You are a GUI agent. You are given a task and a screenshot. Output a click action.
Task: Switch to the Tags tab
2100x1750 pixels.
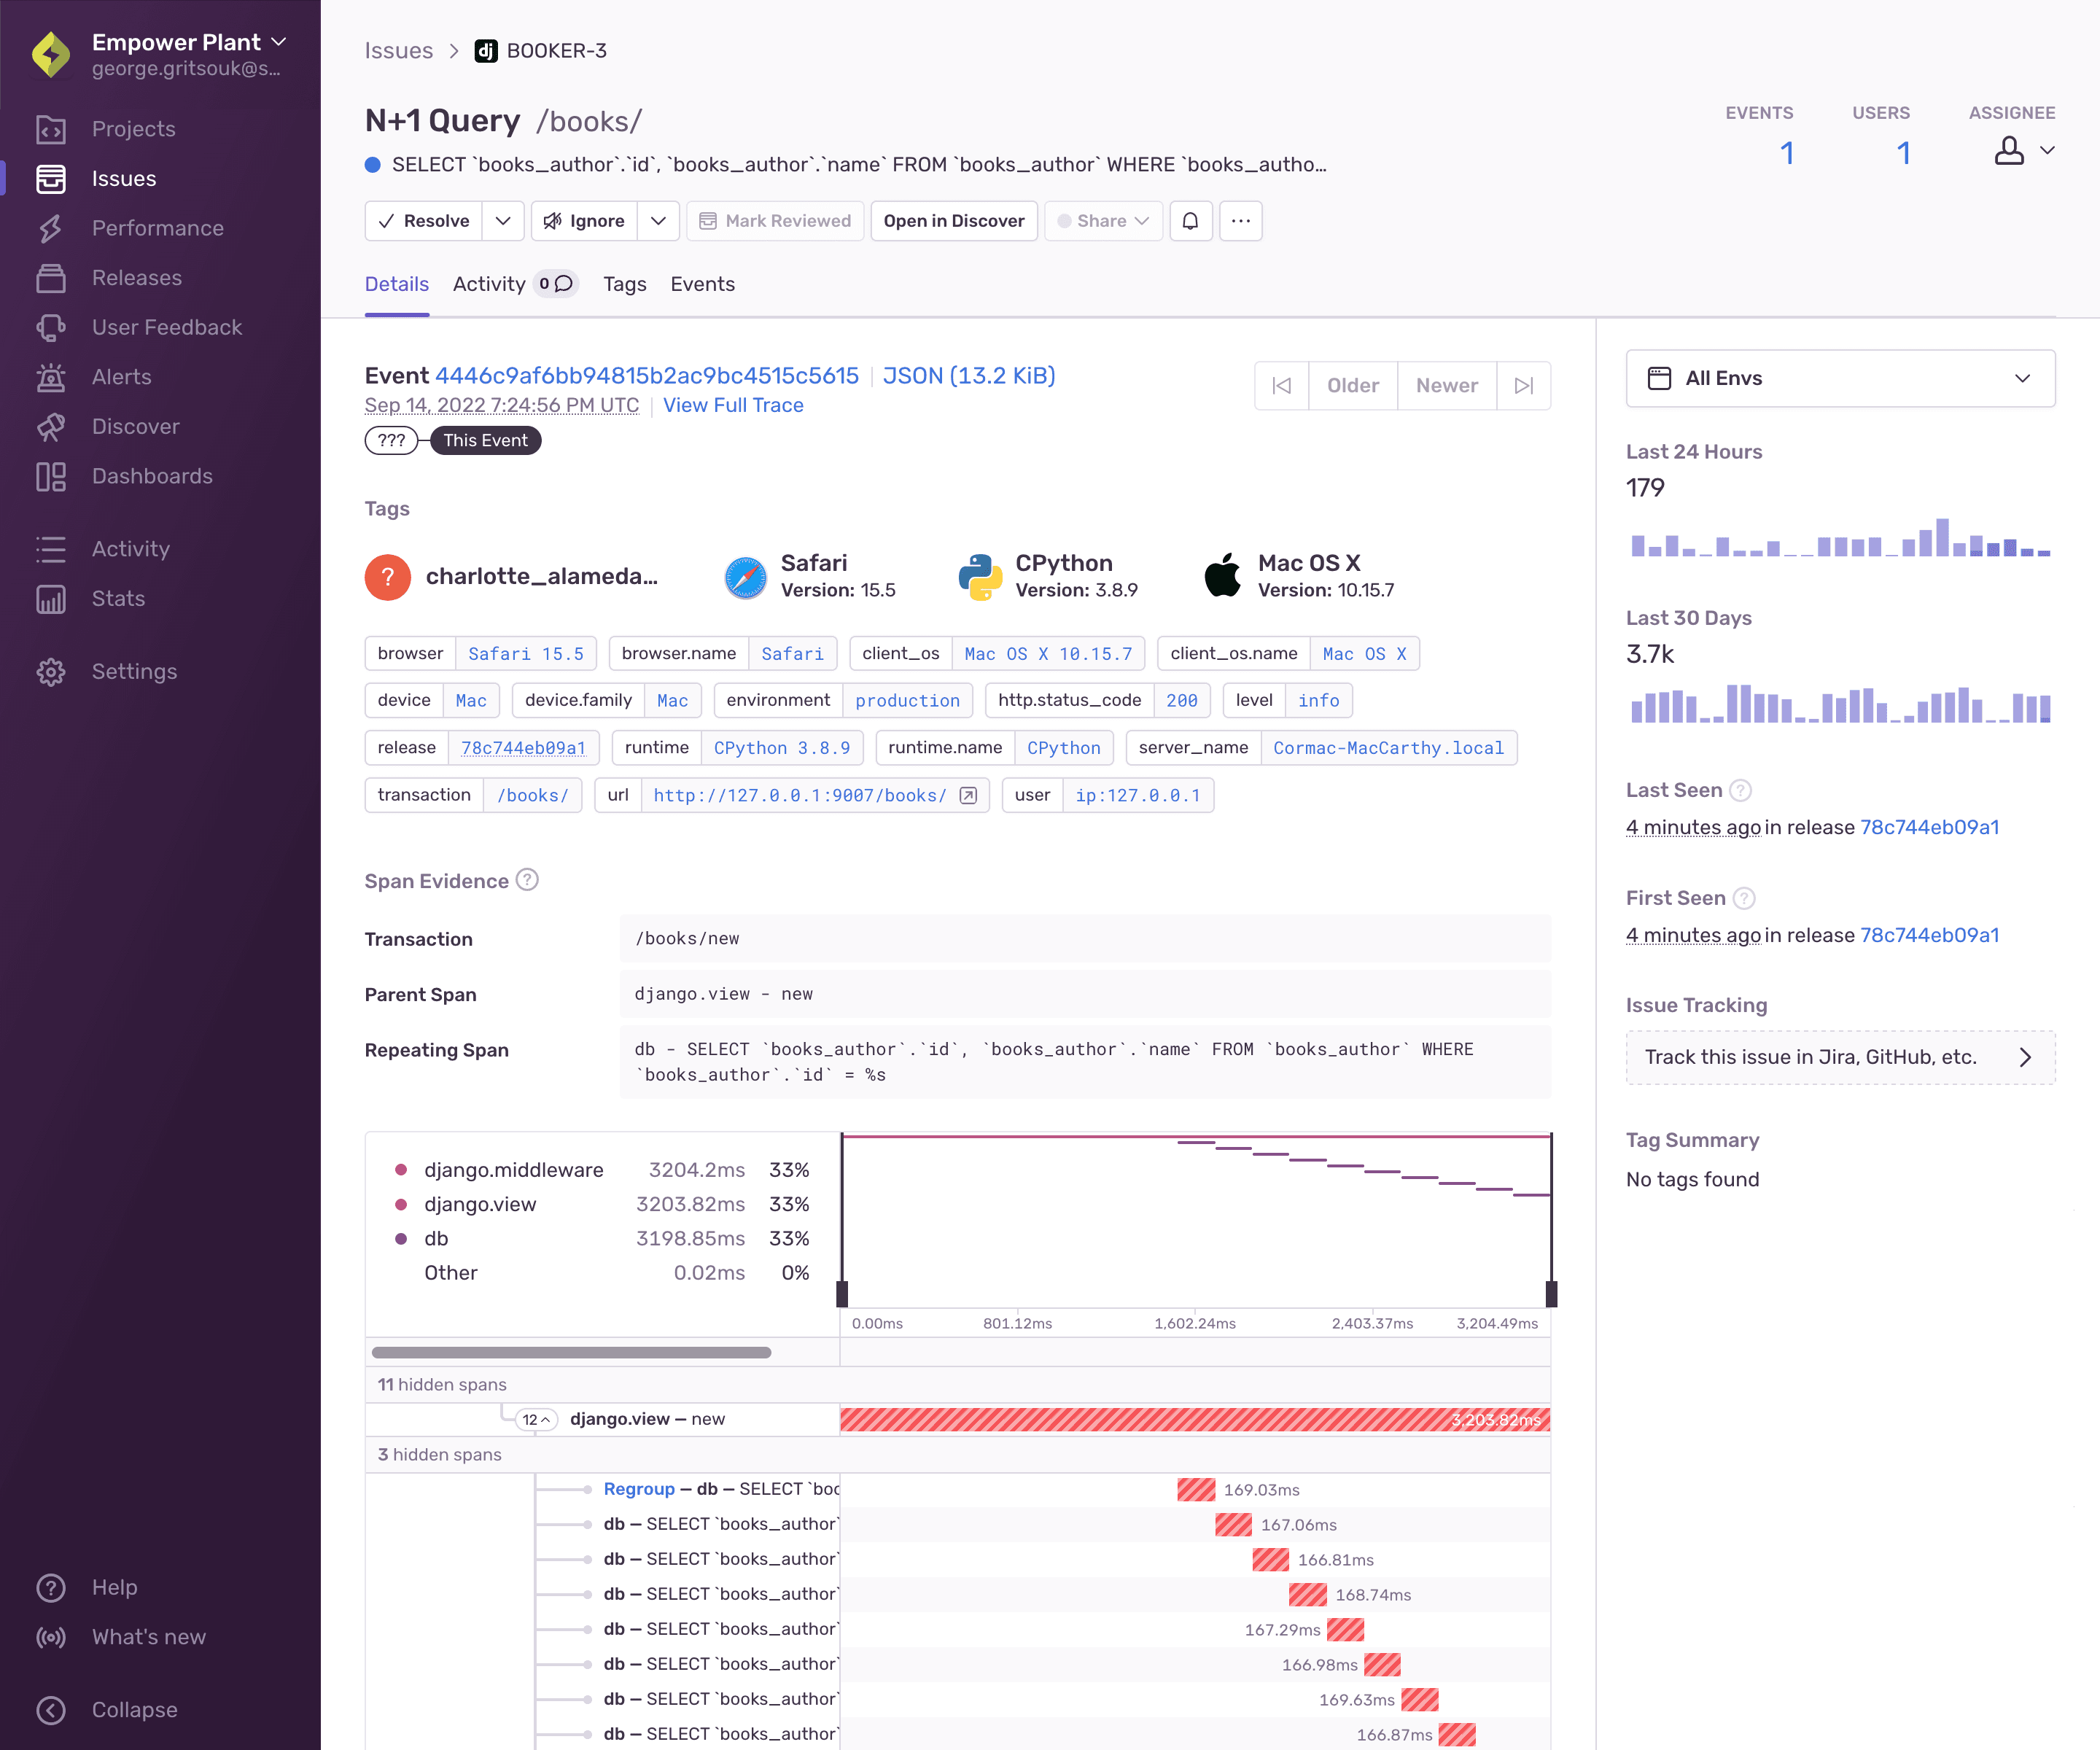coord(624,284)
